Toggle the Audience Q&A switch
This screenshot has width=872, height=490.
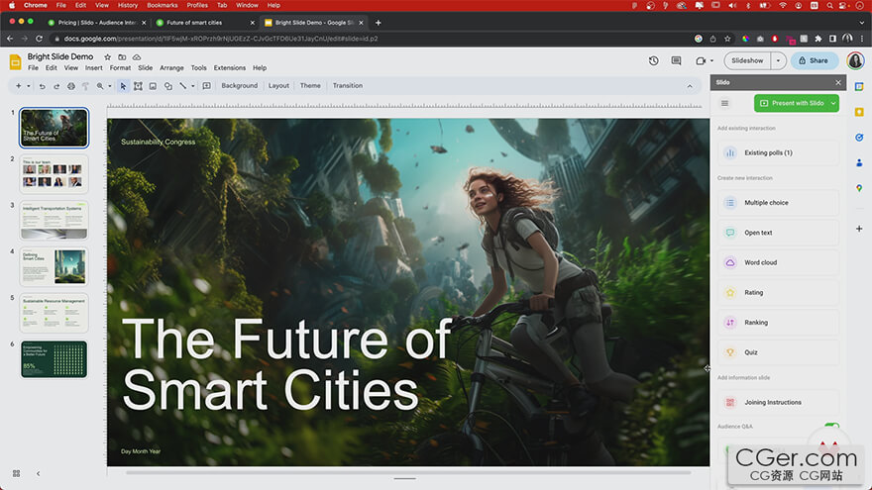click(x=830, y=428)
